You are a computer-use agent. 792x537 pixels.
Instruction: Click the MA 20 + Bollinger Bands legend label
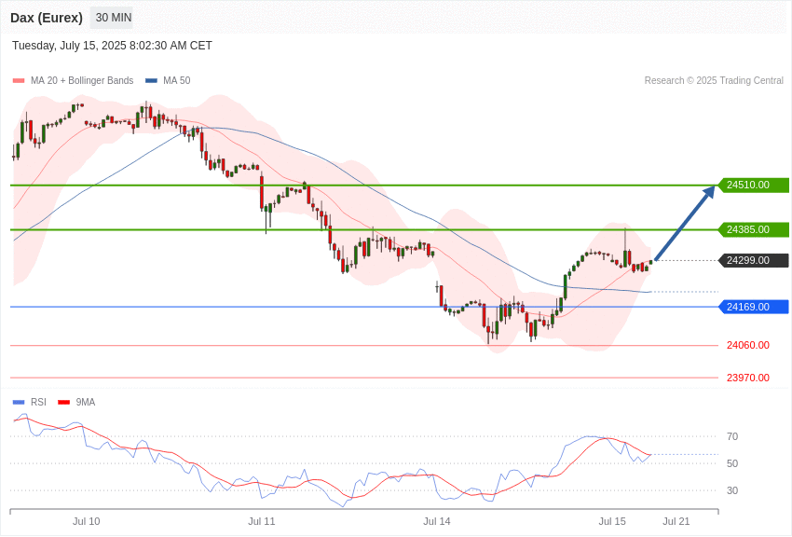coord(82,80)
